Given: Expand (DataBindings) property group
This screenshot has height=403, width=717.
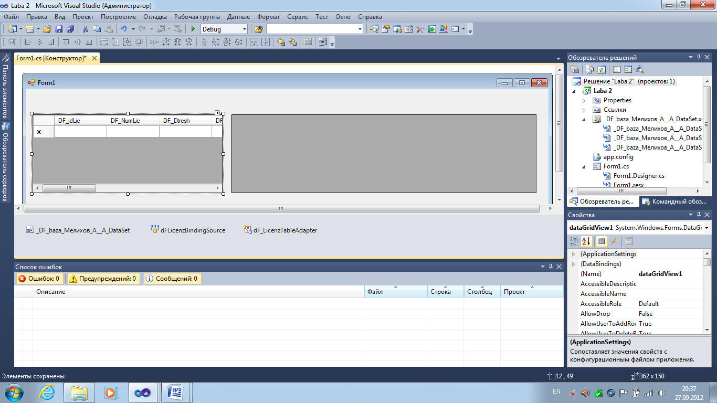Looking at the screenshot, I should [x=573, y=264].
